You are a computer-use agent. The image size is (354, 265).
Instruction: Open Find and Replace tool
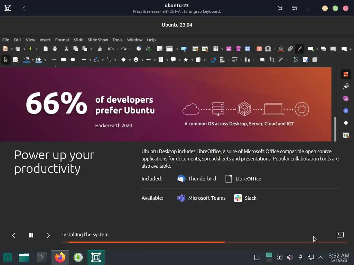pos(139,49)
